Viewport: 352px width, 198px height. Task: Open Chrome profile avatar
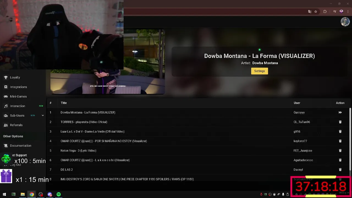(x=341, y=12)
